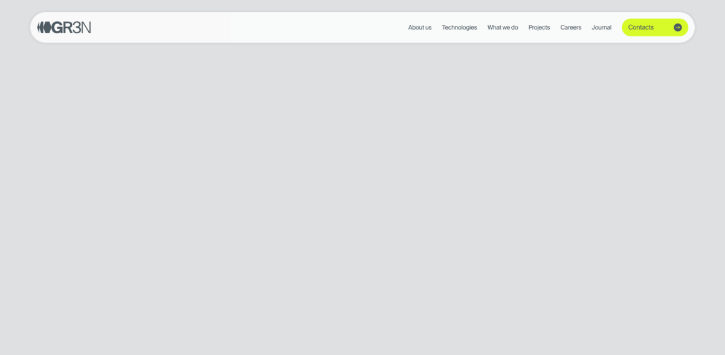Click the GR3N wordmark text
This screenshot has height=355, width=725.
coord(71,27)
